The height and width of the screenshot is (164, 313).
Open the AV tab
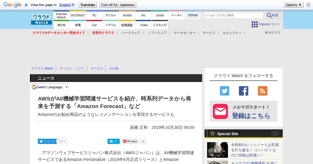[x=143, y=15]
